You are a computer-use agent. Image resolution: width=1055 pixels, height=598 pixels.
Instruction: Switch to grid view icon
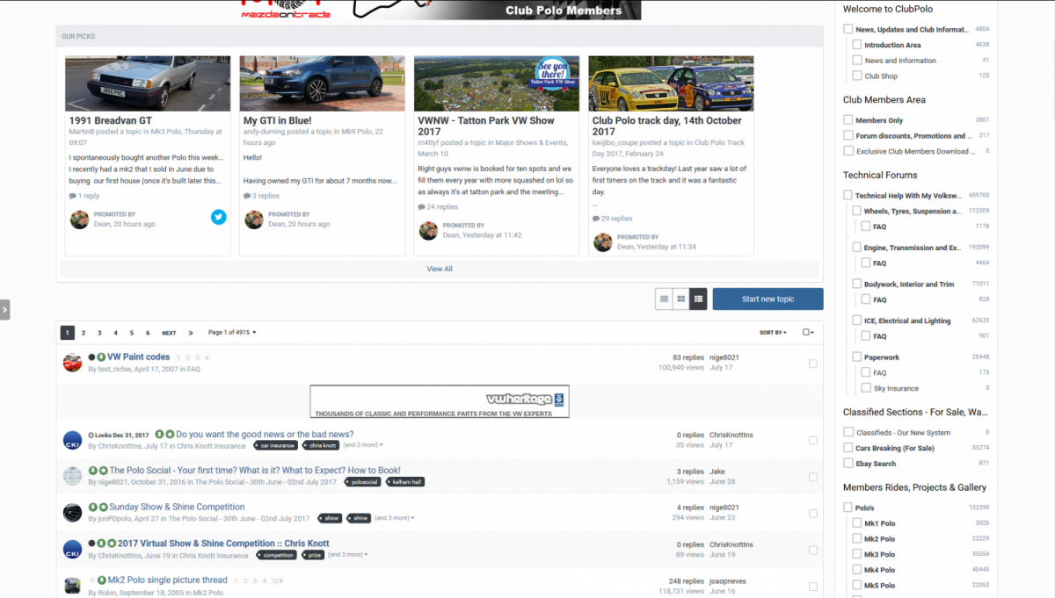click(x=680, y=299)
